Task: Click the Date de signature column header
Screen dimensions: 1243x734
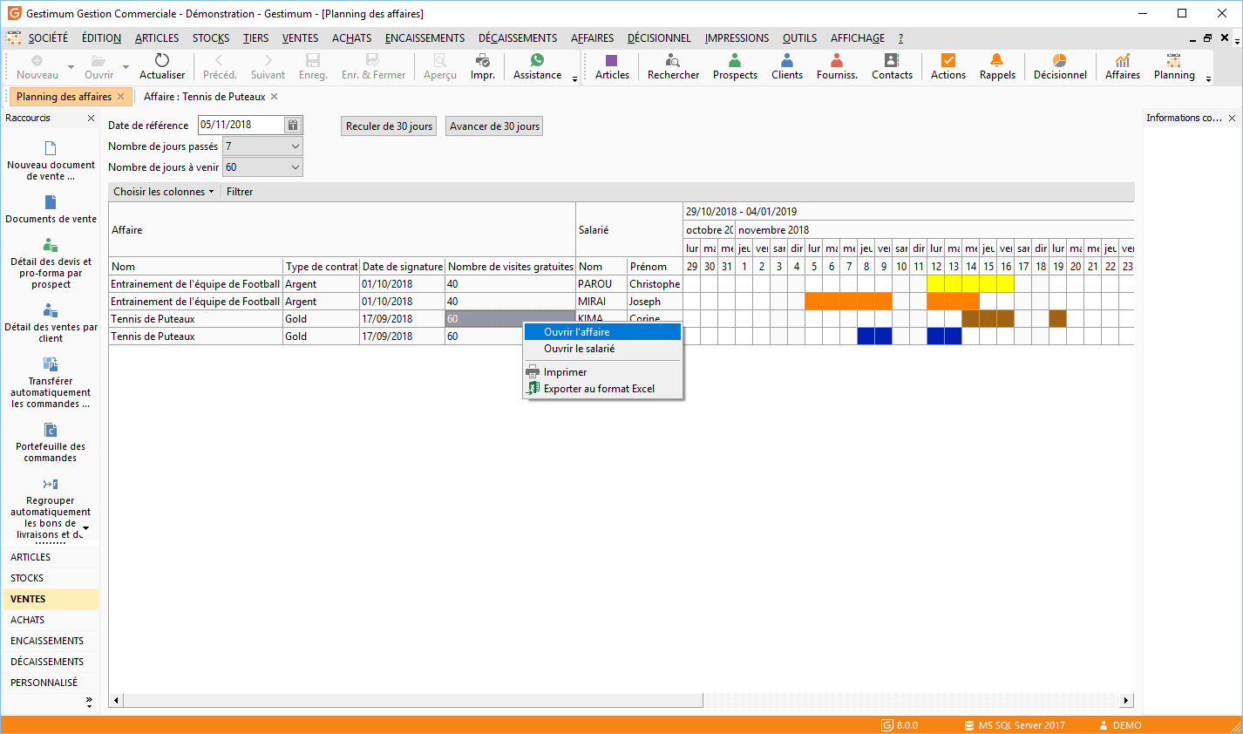Action: pos(402,267)
